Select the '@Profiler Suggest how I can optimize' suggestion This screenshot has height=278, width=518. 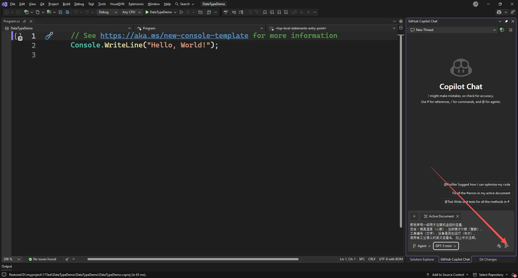pyautogui.click(x=477, y=185)
